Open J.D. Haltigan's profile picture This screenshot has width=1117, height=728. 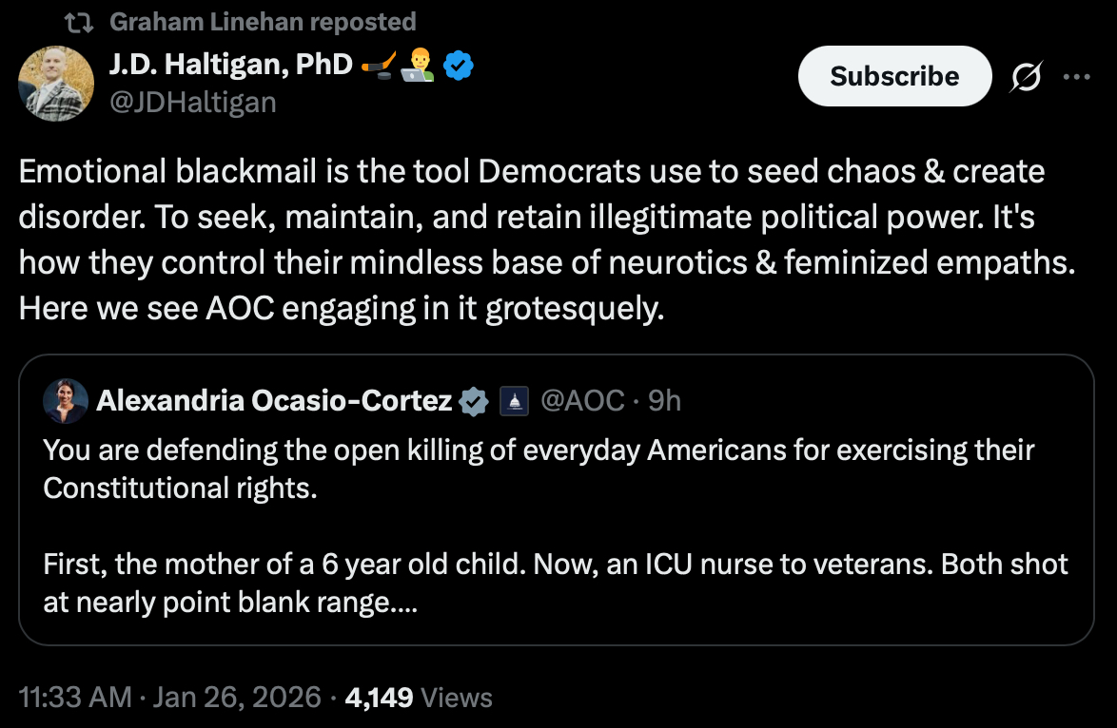(56, 83)
